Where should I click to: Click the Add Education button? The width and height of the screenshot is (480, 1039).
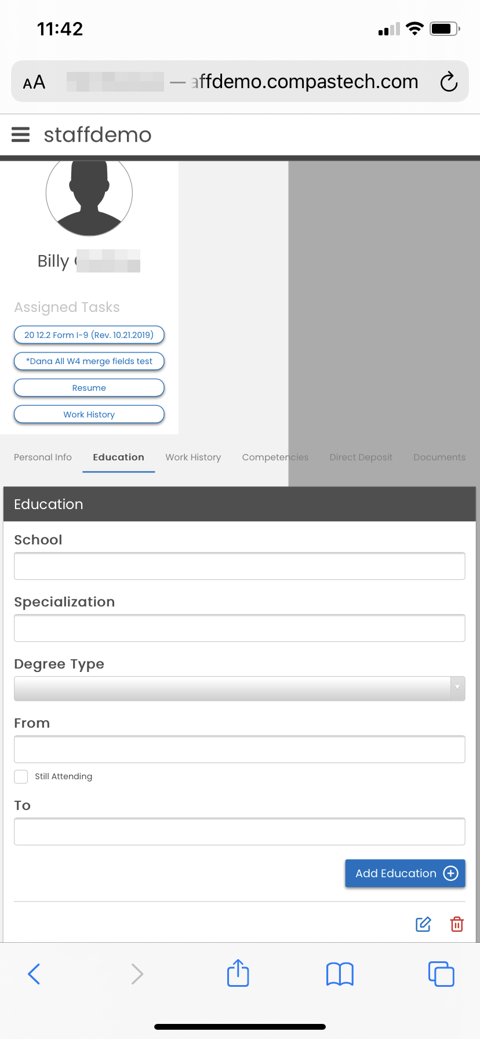tap(405, 873)
